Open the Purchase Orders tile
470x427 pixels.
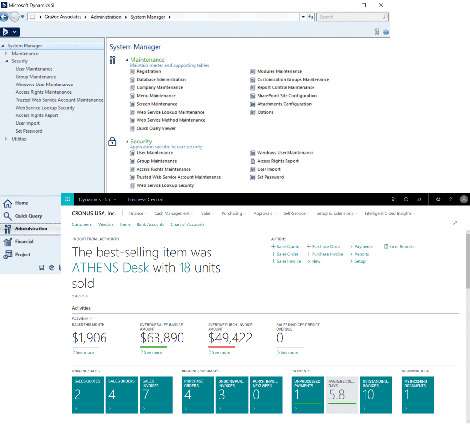[x=198, y=395]
